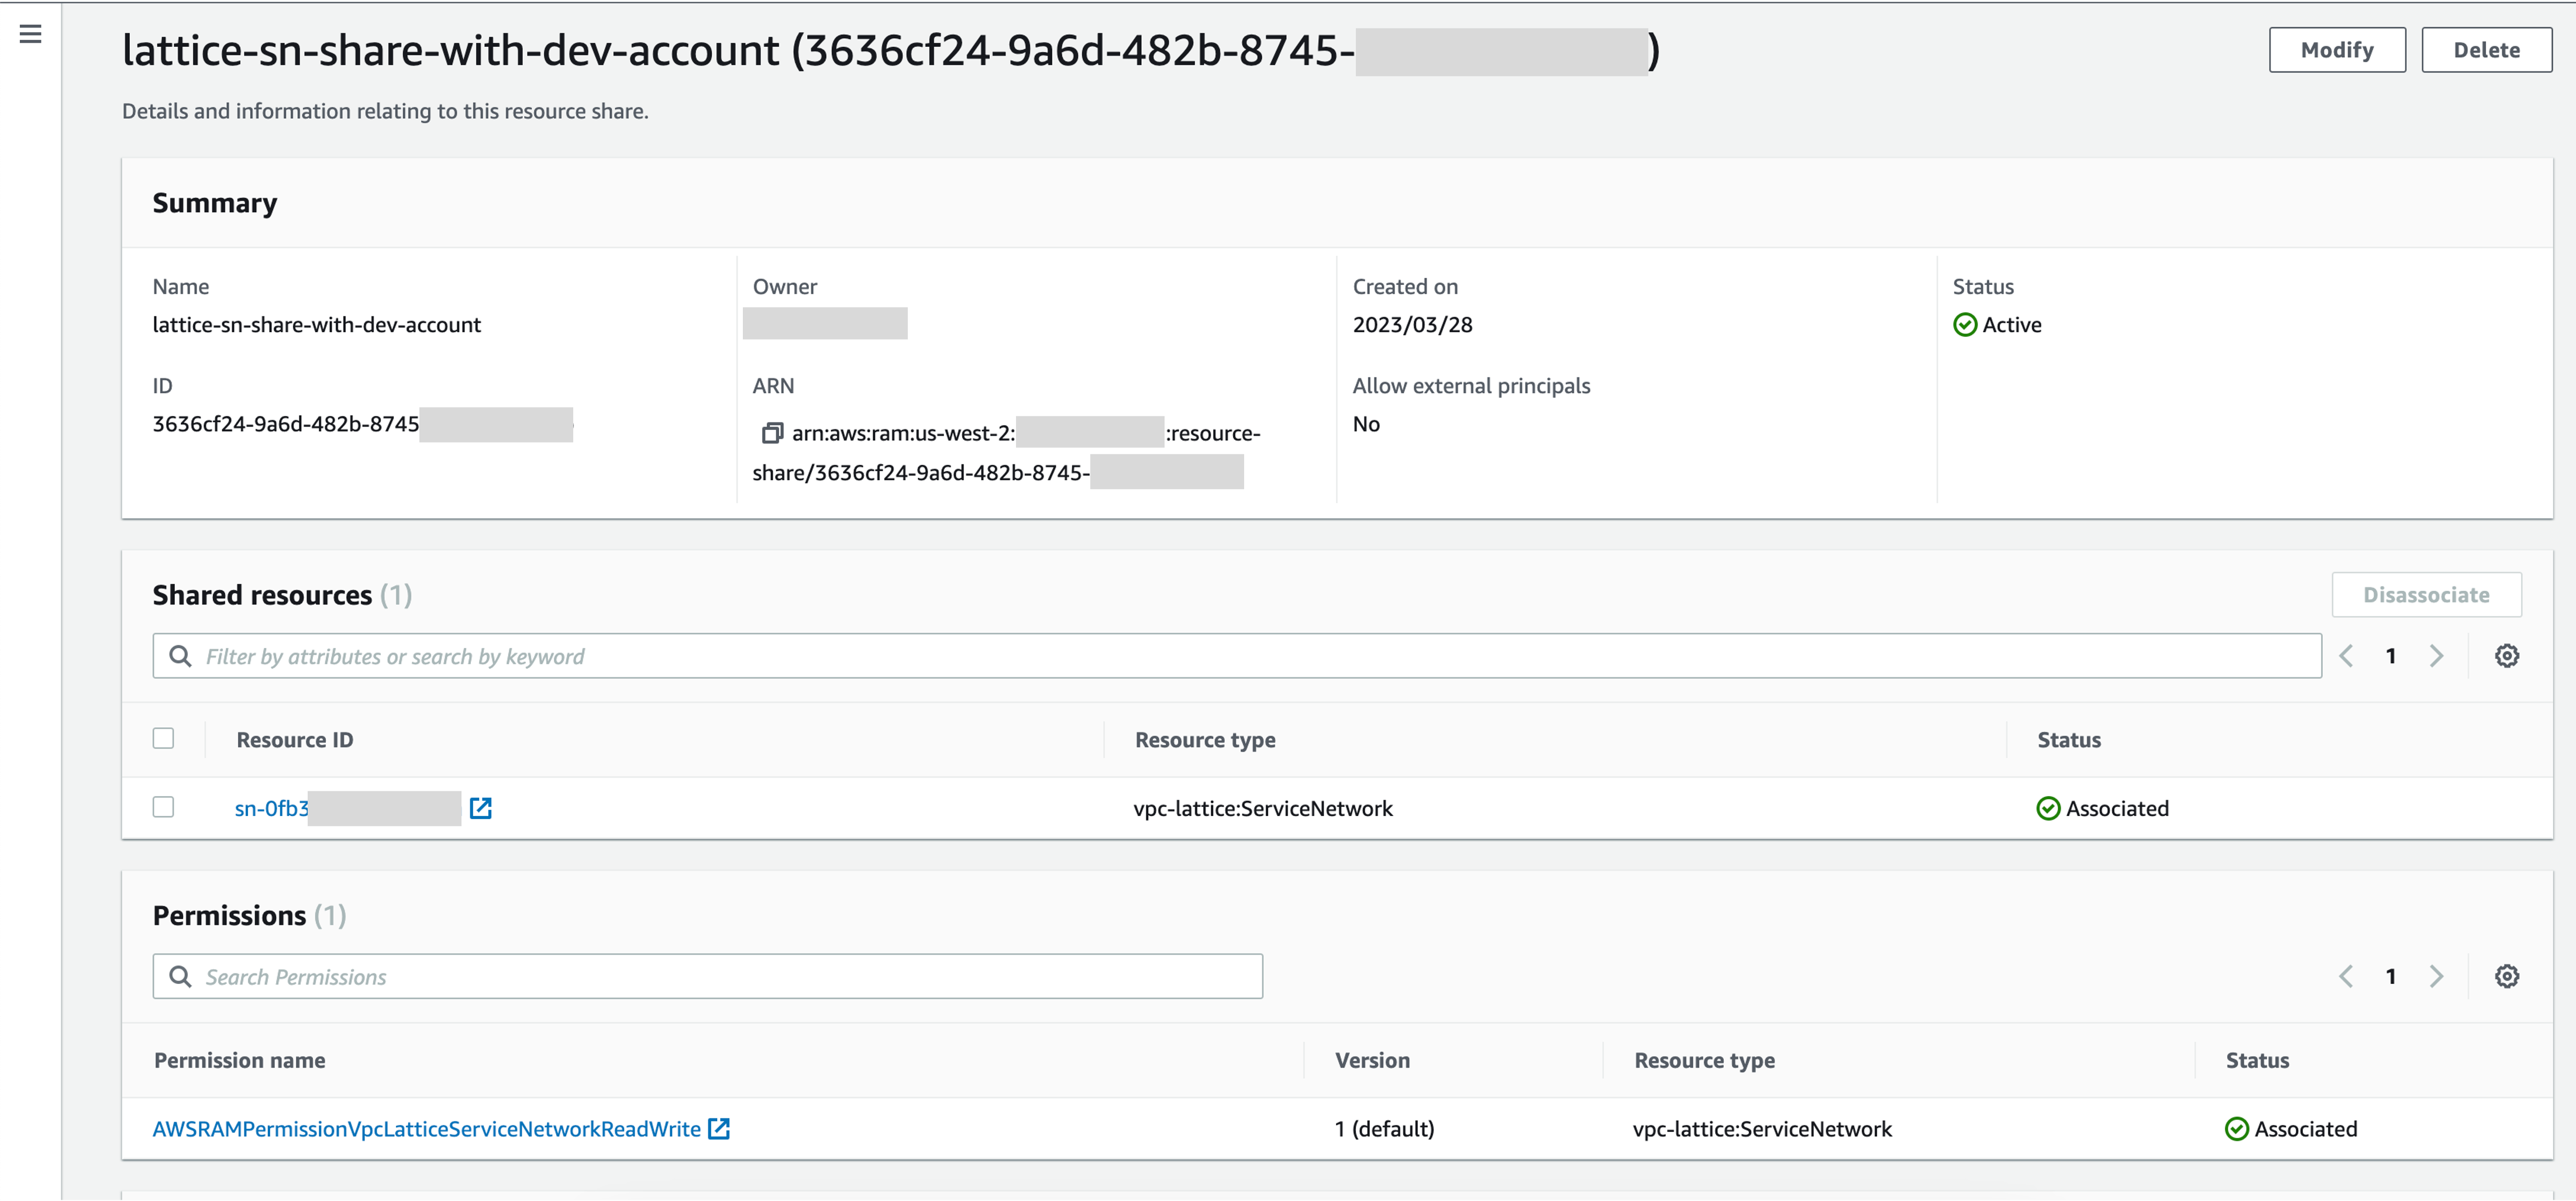Click the Shared resources search magnifier icon
The image size is (2576, 1201).
(x=181, y=655)
